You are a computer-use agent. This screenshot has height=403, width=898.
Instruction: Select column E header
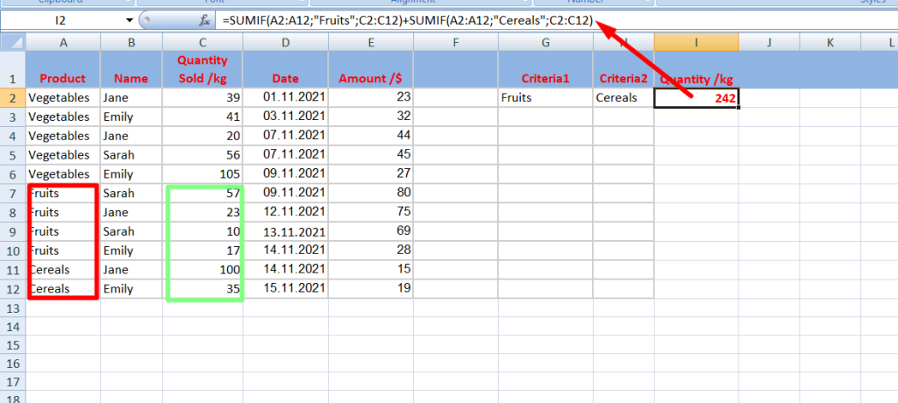point(370,42)
